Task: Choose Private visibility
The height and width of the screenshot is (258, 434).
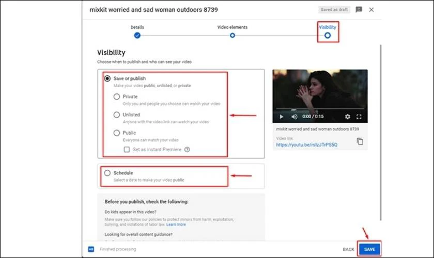Action: tap(117, 96)
